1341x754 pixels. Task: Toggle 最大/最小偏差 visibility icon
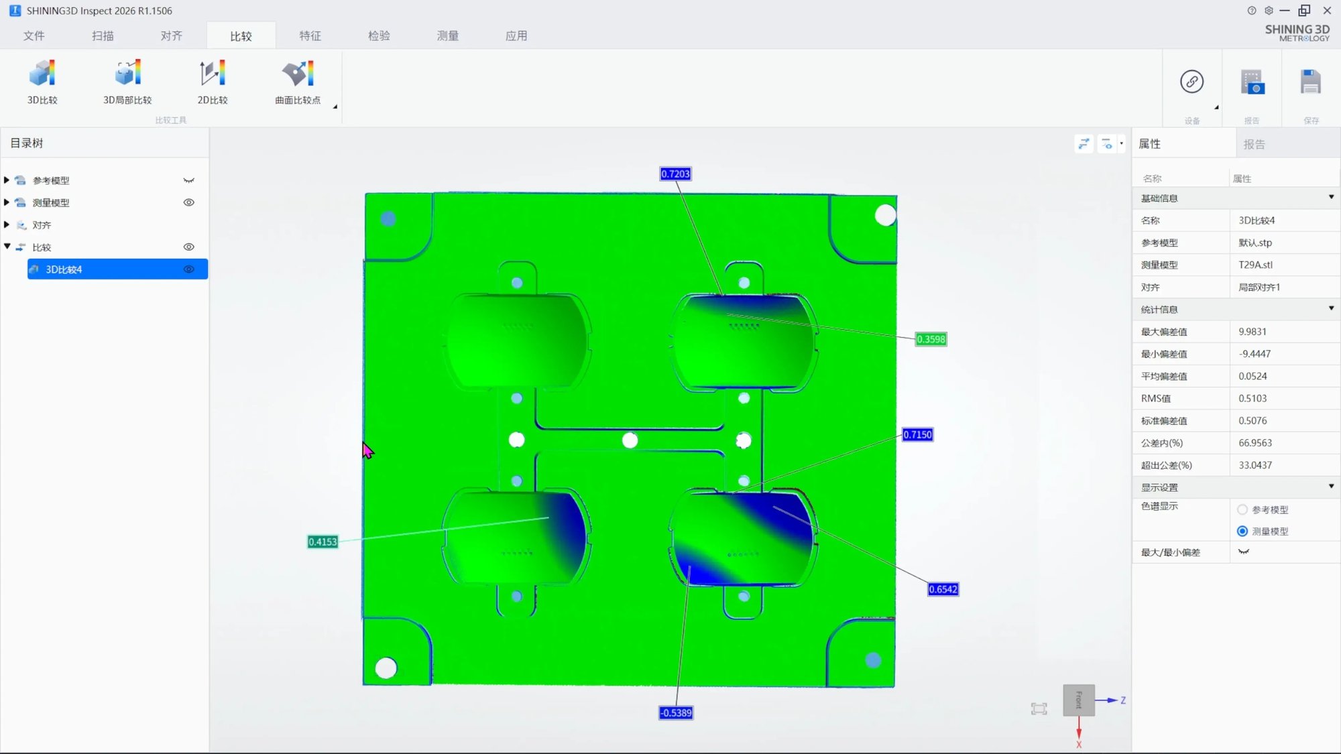1244,552
